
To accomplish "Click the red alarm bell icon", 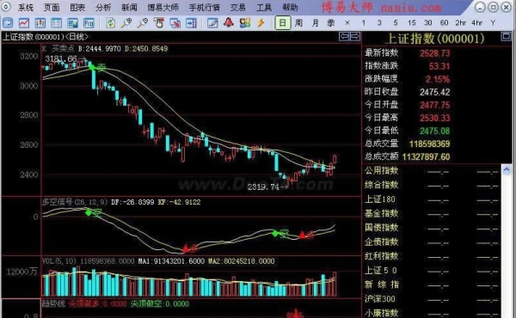I will pos(229,22).
